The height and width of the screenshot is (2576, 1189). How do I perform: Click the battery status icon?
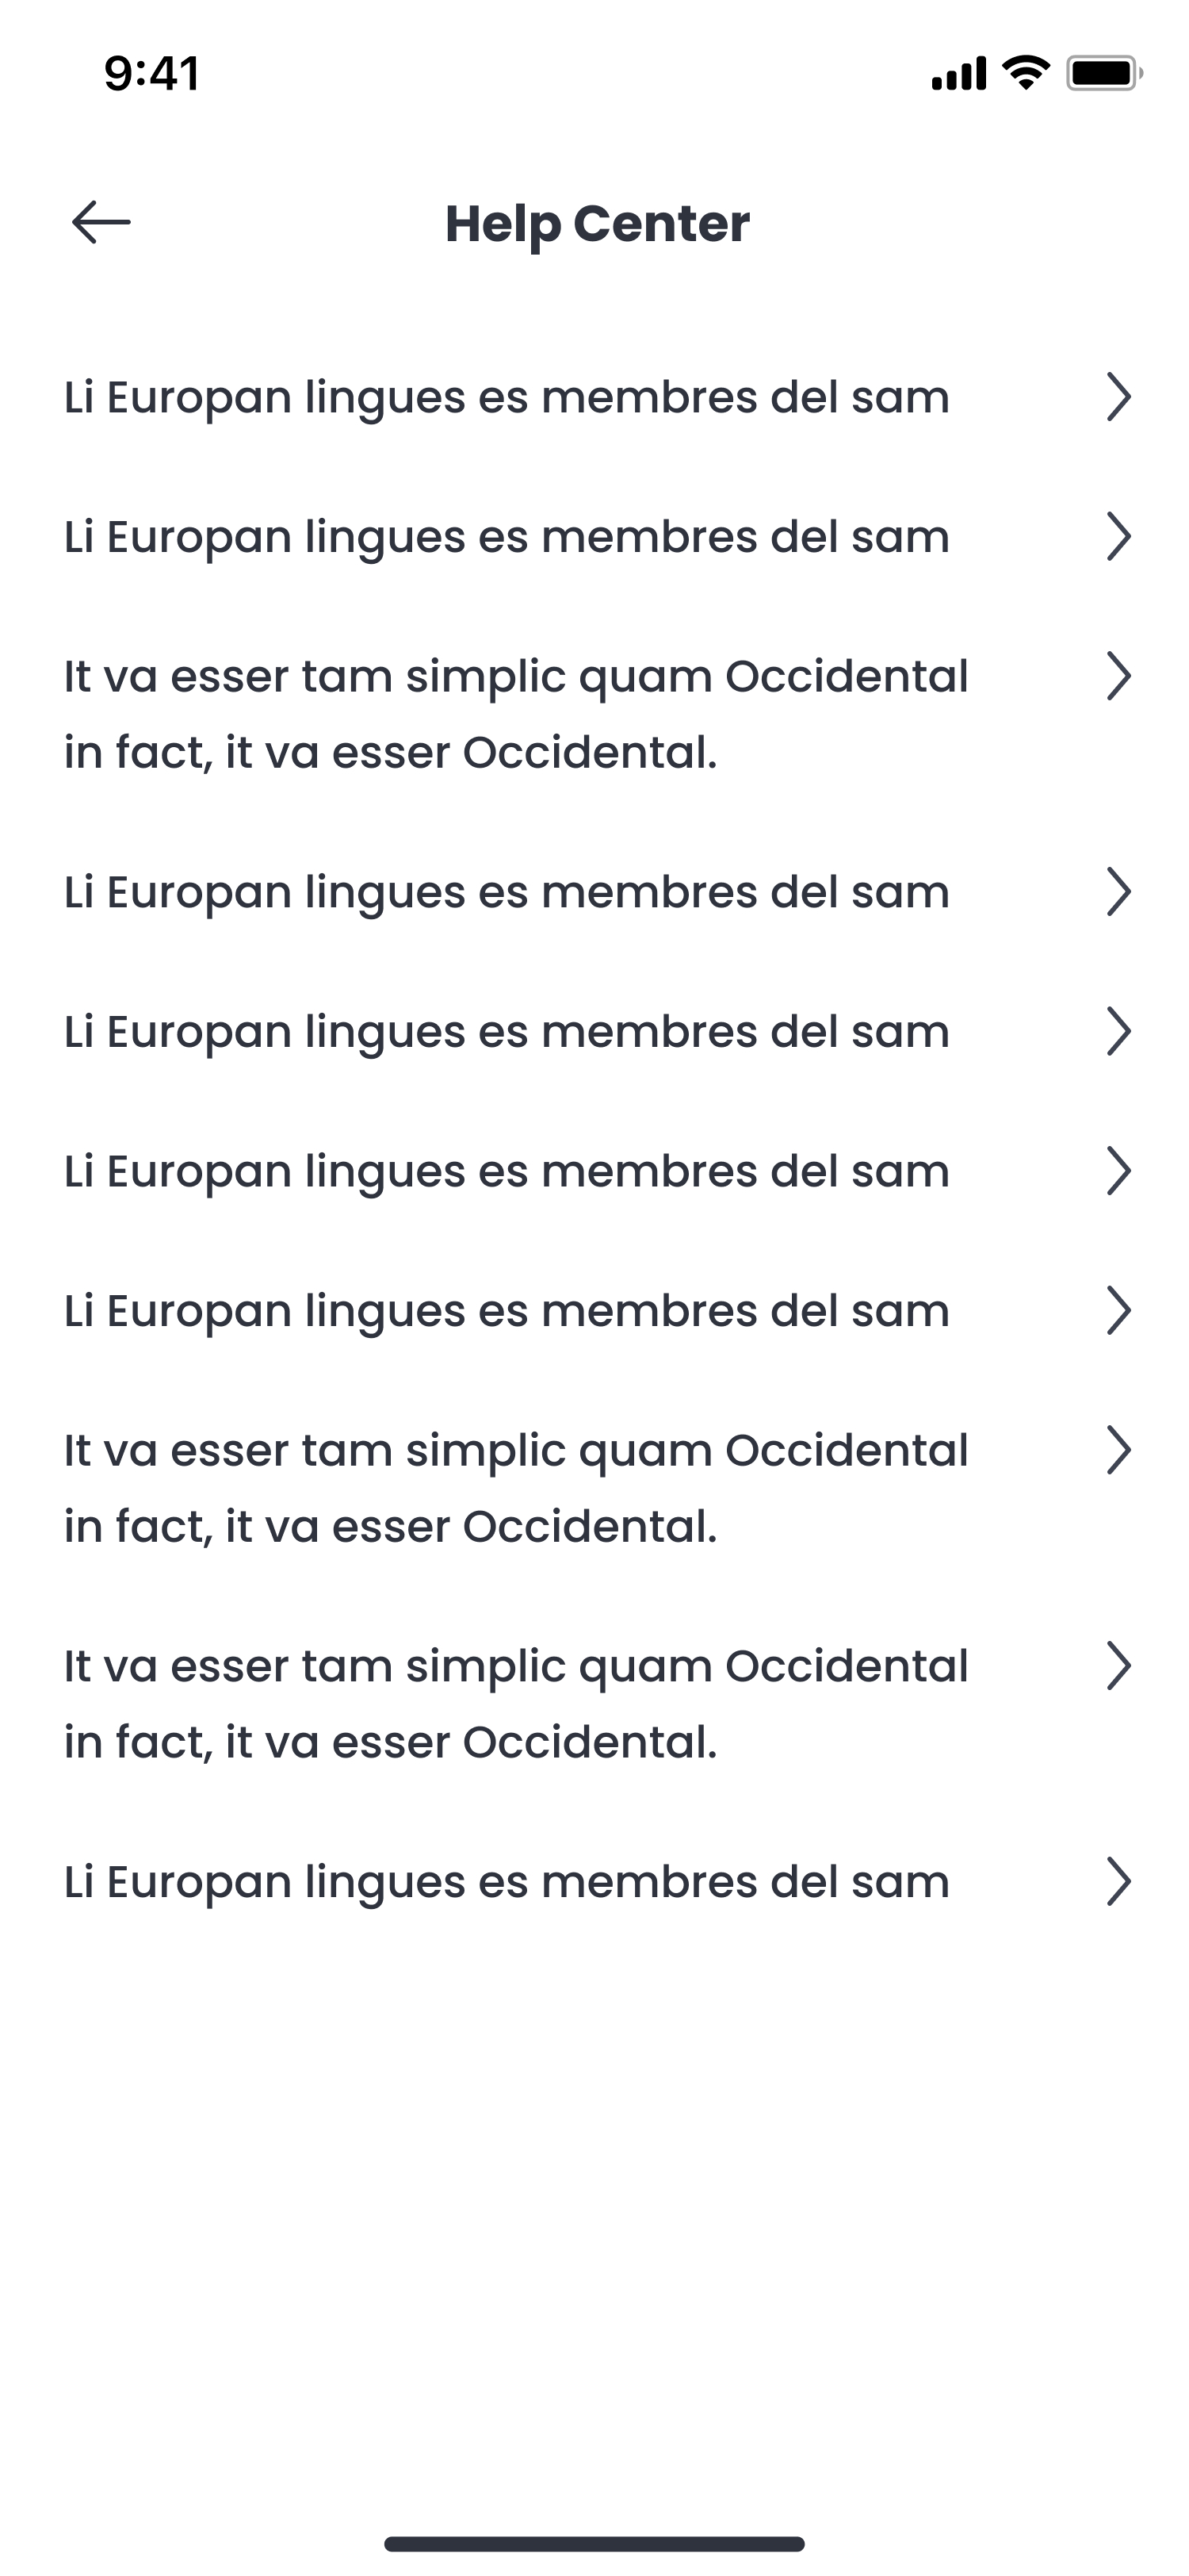[1103, 73]
